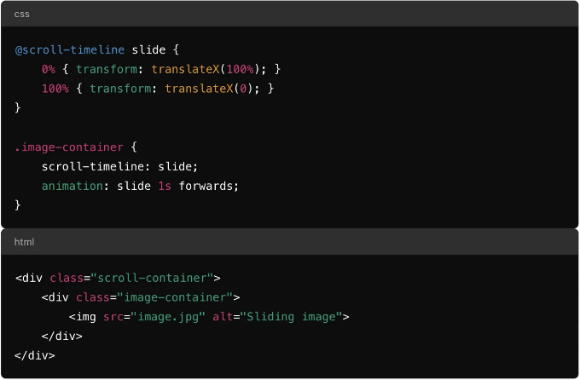Click the 'forwards;' keyword
580x380 pixels.
(x=209, y=186)
